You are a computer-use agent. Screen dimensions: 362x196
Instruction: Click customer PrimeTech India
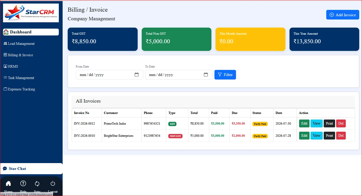(x=115, y=124)
